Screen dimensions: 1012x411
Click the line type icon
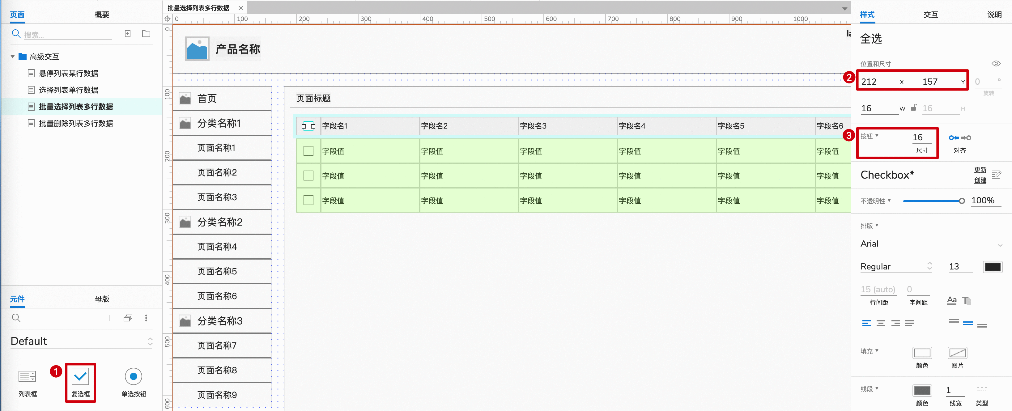tap(982, 390)
